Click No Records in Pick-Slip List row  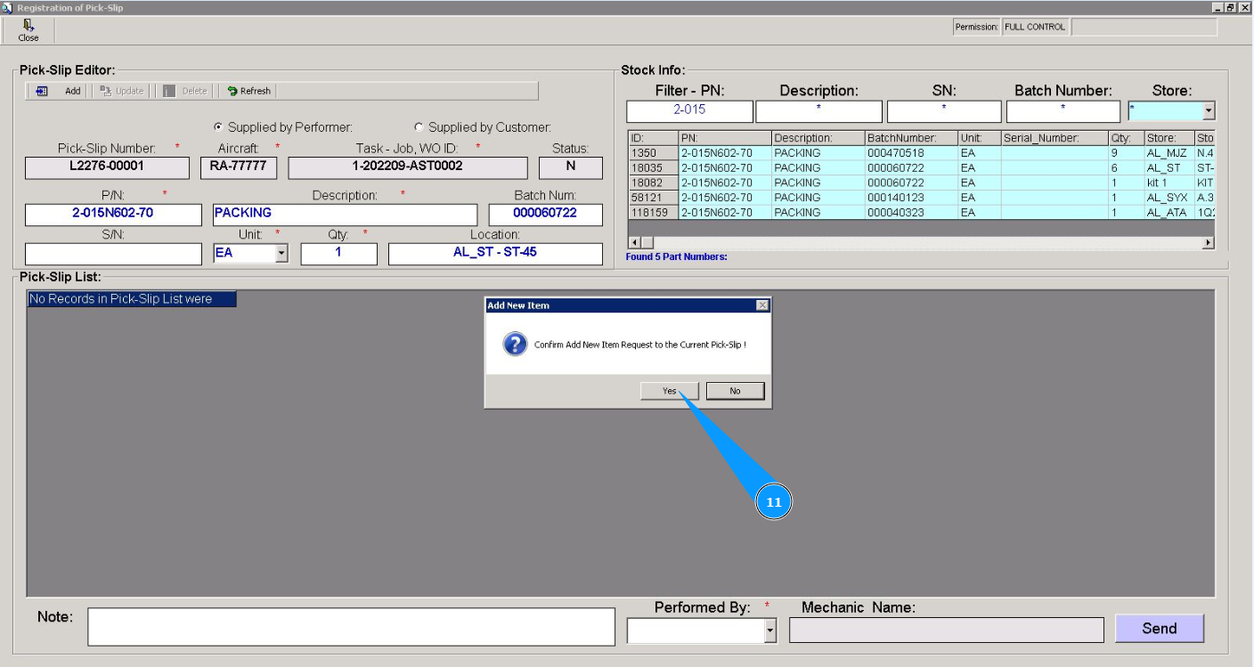tap(132, 299)
